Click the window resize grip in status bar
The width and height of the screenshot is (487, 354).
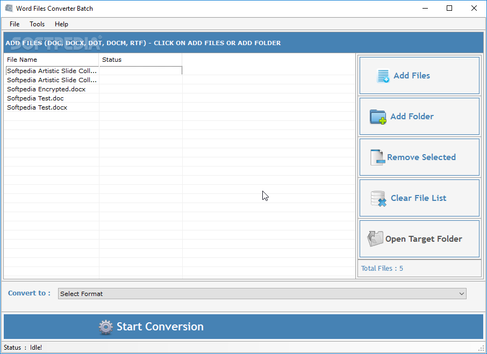tap(482, 349)
